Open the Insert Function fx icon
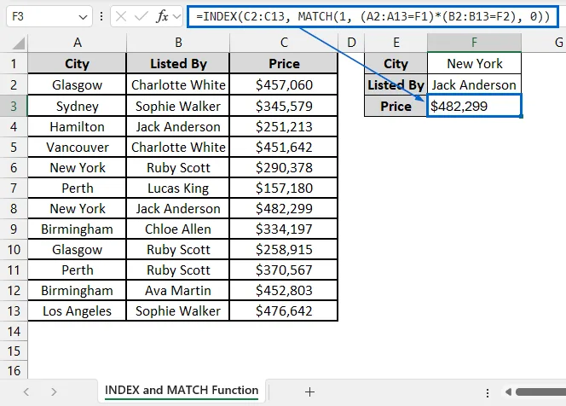Viewport: 566px width, 406px height. click(162, 16)
